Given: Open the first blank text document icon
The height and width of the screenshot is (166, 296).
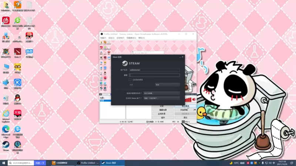Looking at the screenshot, I should click(29, 5).
